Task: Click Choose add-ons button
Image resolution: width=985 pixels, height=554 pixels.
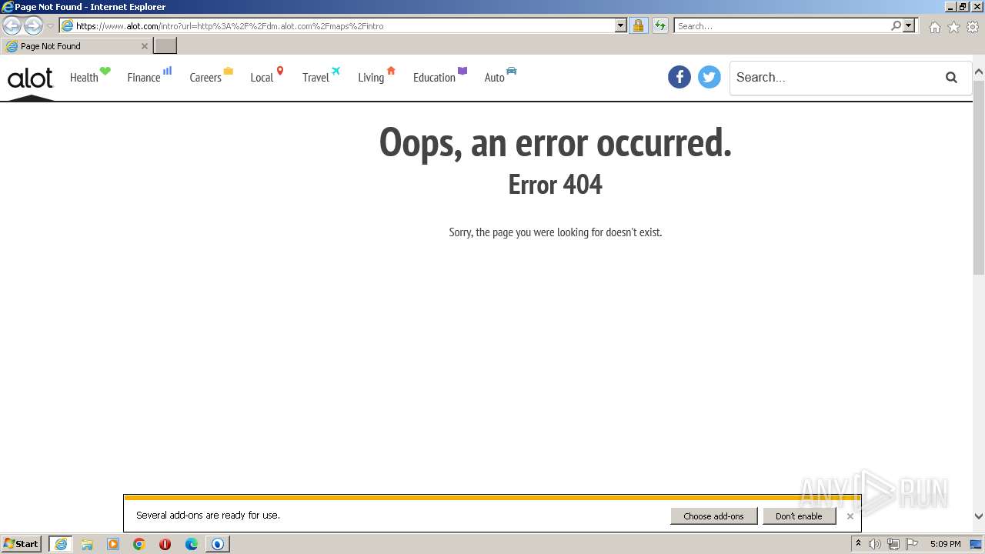Action: point(713,516)
